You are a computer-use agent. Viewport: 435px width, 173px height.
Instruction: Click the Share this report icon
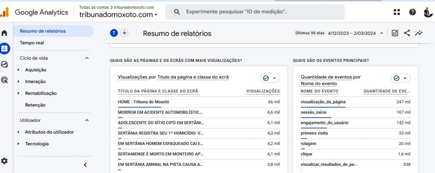[407, 33]
